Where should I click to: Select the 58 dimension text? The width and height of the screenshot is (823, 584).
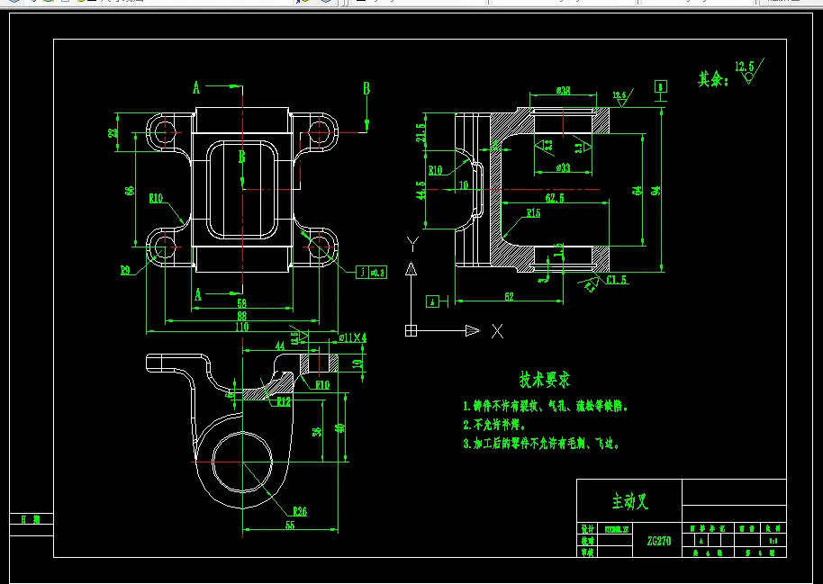pyautogui.click(x=241, y=303)
